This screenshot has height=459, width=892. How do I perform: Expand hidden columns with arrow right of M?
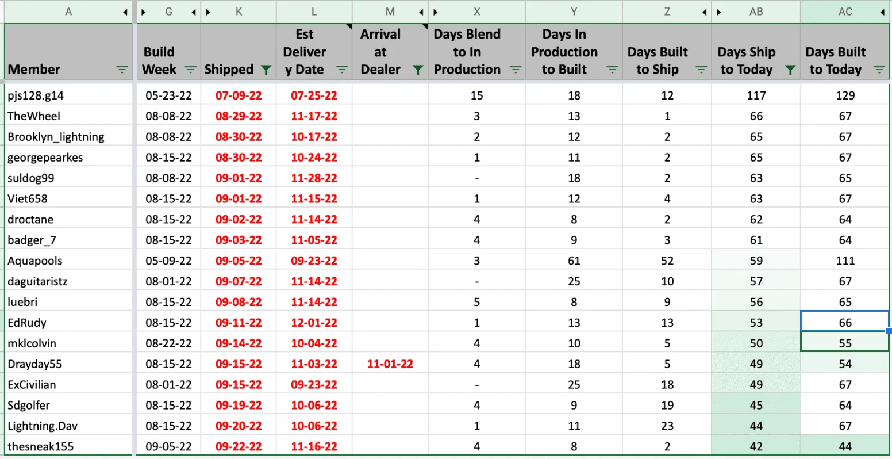pyautogui.click(x=421, y=12)
